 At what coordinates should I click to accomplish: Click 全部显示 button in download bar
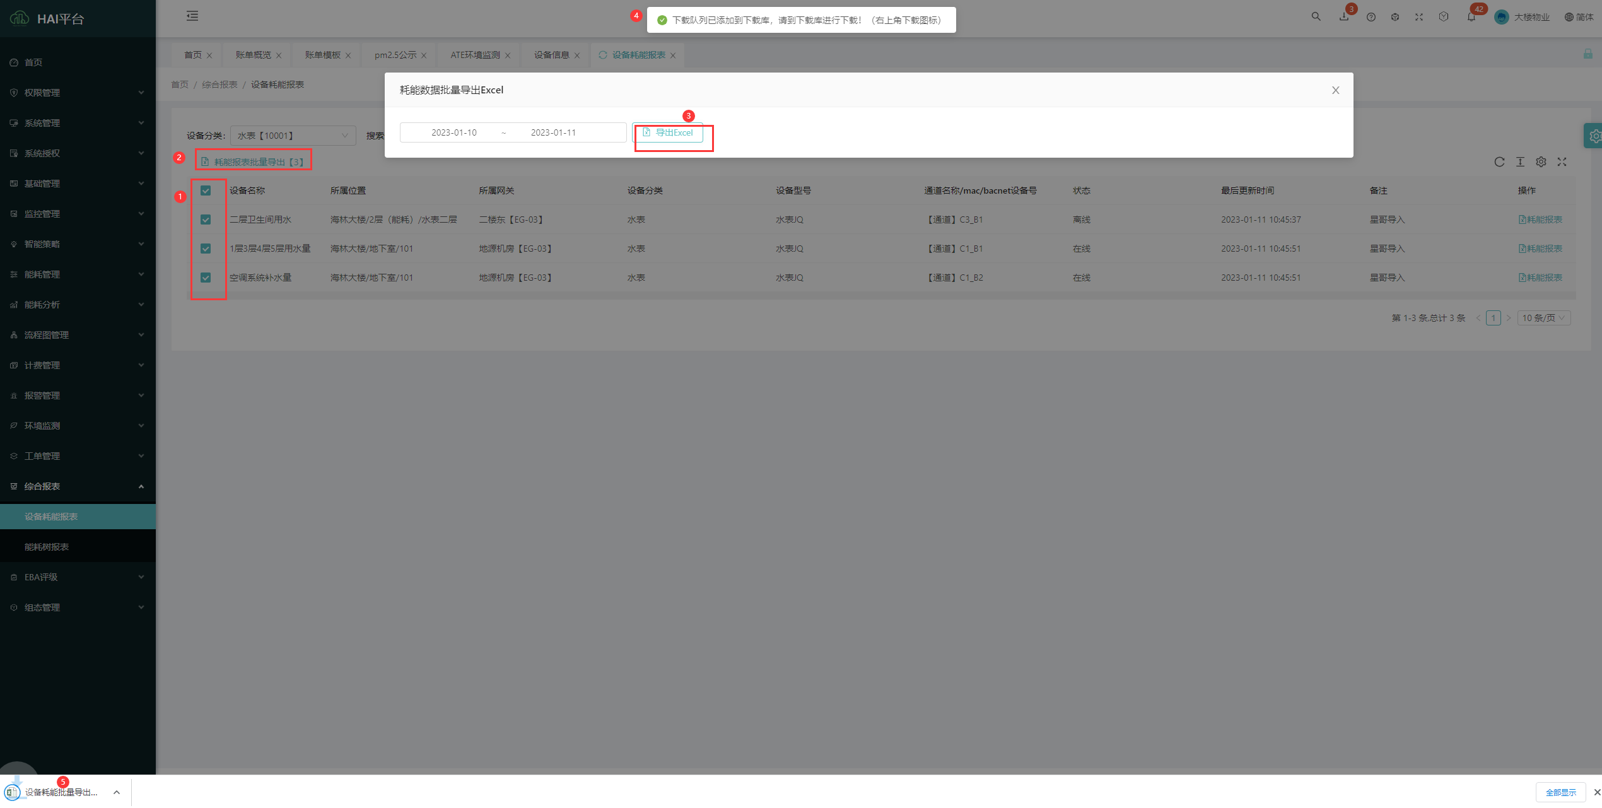pos(1560,792)
